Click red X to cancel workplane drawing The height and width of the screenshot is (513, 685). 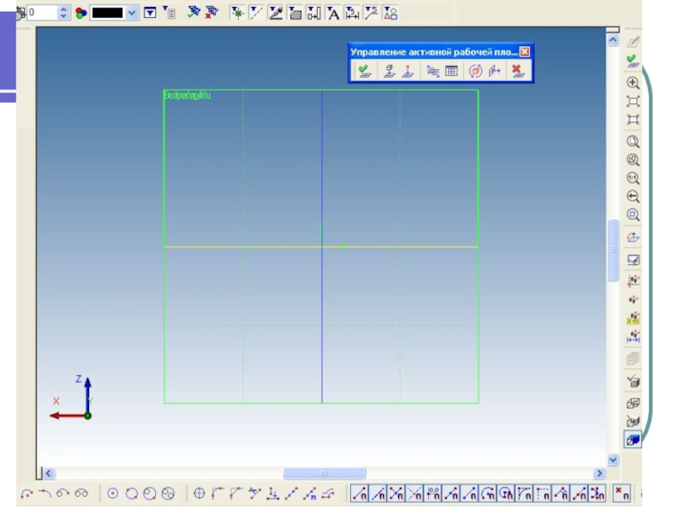pos(517,71)
